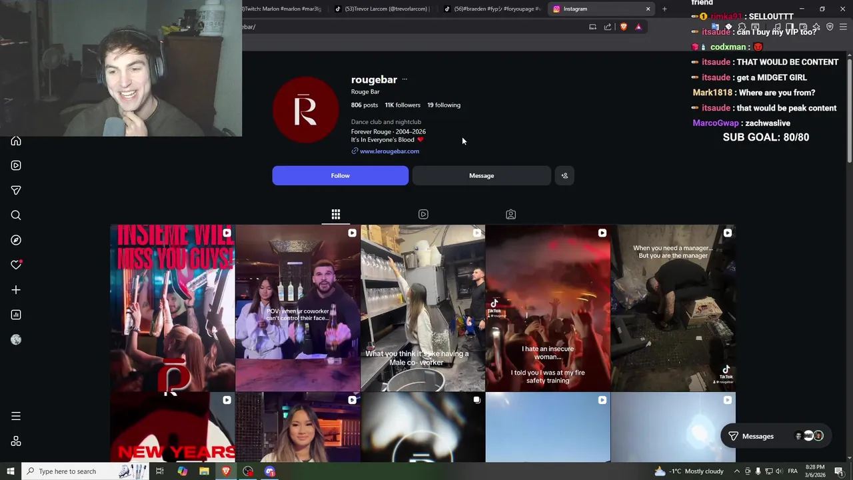Open the 'Miss You Guys' post thumbnail
The width and height of the screenshot is (853, 480).
coord(173,308)
